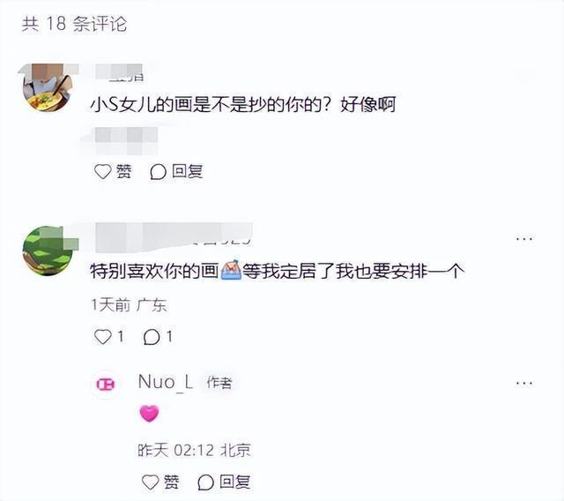Screen dimensions: 564x501
Task: Click the 回复 label under Nuo_L's reply
Action: tap(235, 482)
